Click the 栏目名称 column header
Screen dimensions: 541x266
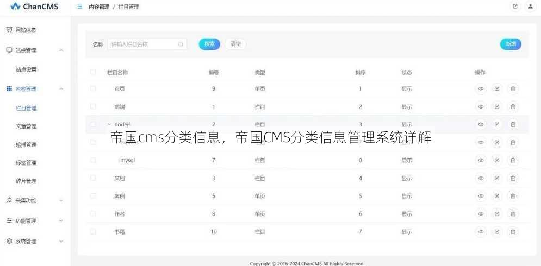coord(117,73)
